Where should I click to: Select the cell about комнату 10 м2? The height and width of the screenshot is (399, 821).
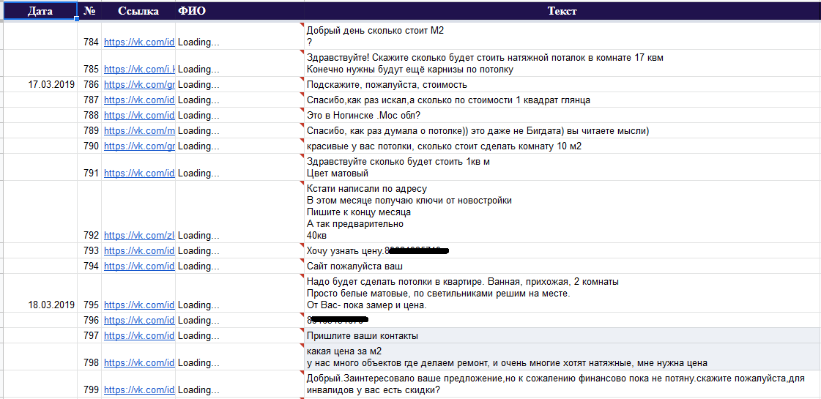562,146
